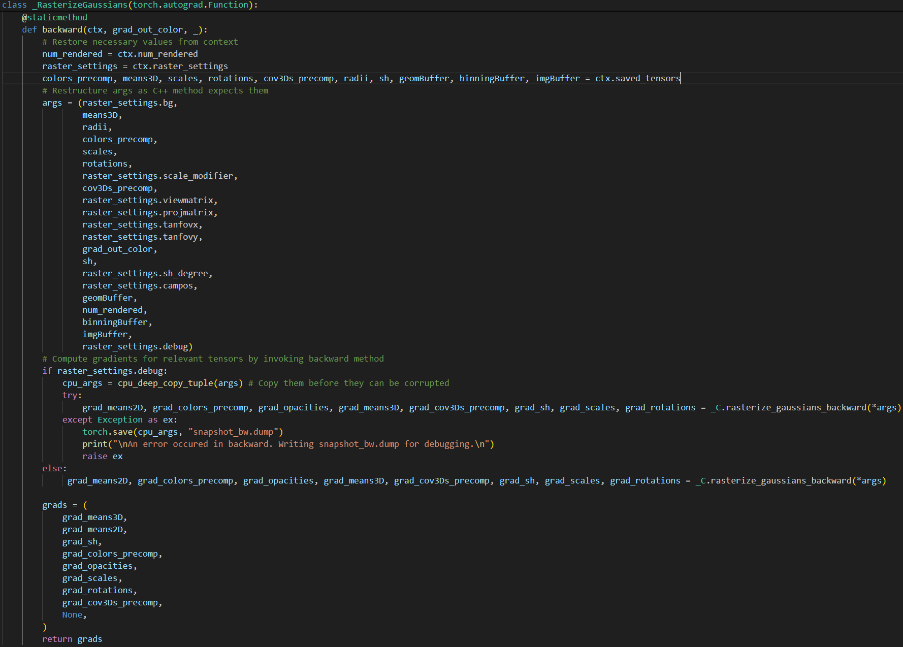
Task: Click the 'try:' keyword line
Action: point(72,395)
